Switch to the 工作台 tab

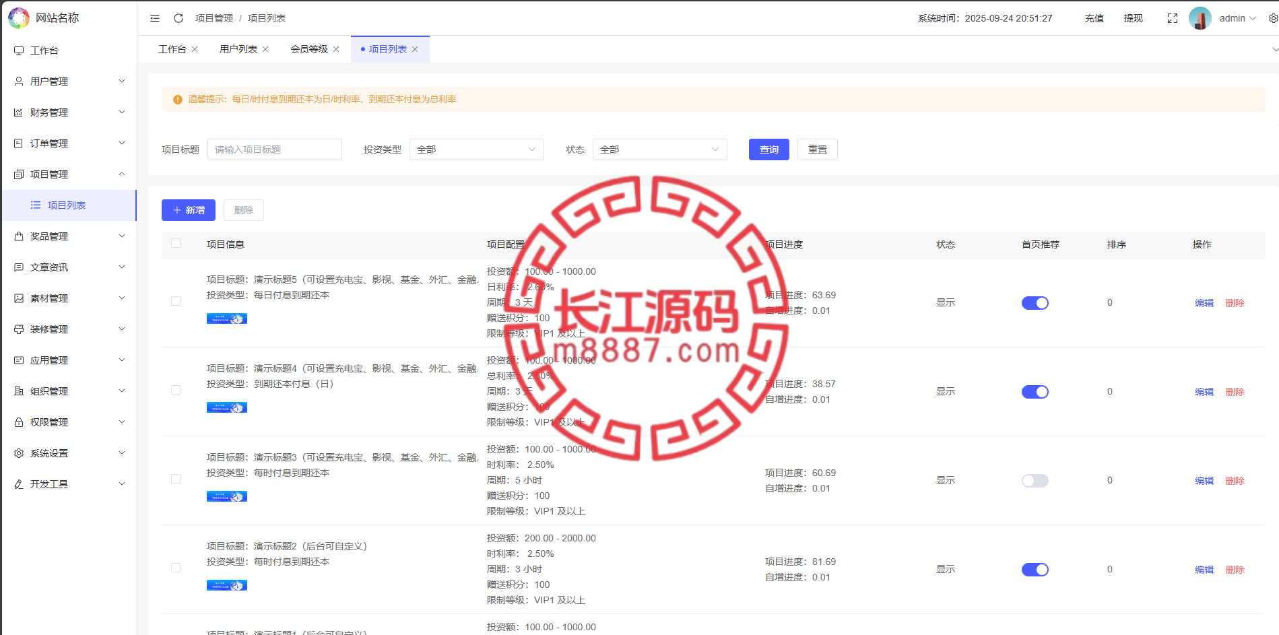172,49
